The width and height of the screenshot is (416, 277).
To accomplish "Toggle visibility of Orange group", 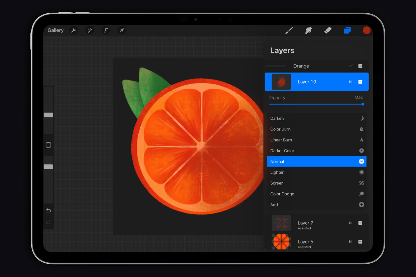I will pos(360,66).
